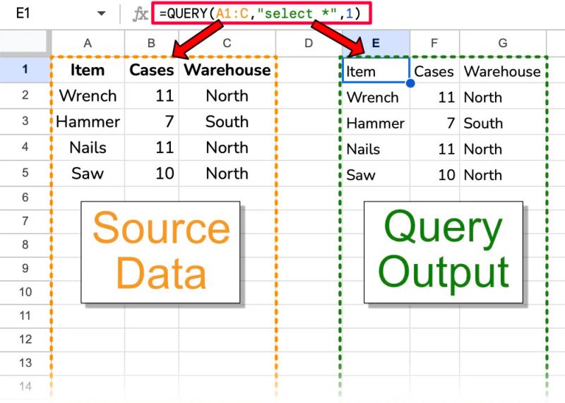Click value 7 in column F
Image resolution: width=565 pixels, height=403 pixels.
coord(434,124)
